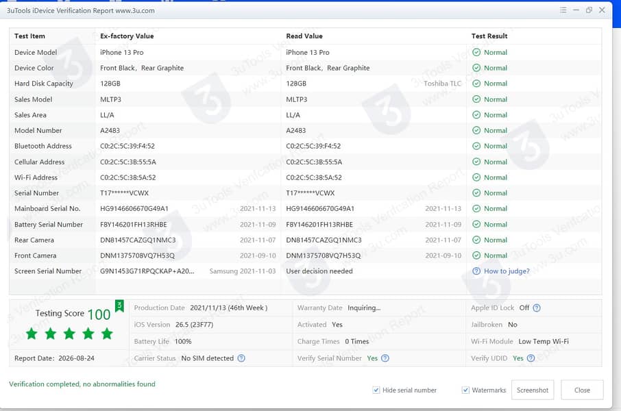Click the Carrier Status help icon
621x411 pixels.
241,358
